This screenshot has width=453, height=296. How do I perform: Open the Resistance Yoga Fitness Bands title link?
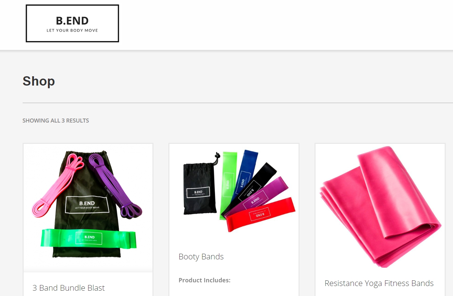coord(379,283)
